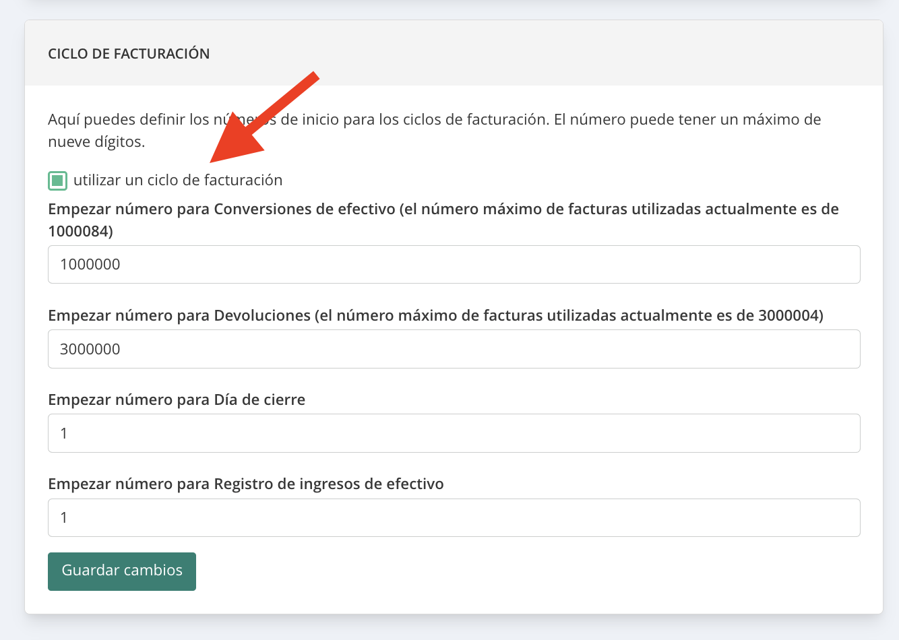Image resolution: width=899 pixels, height=640 pixels.
Task: Click the 'CICLO DE FACTURACIÓN' section heading
Action: click(x=129, y=54)
